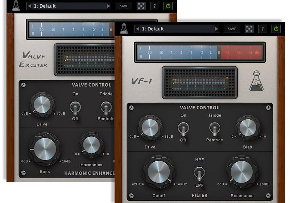Click the 'FILTER' section heading in VF-1

click(199, 195)
